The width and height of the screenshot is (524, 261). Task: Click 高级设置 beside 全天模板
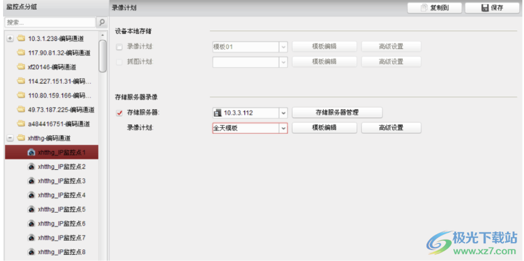pos(392,128)
